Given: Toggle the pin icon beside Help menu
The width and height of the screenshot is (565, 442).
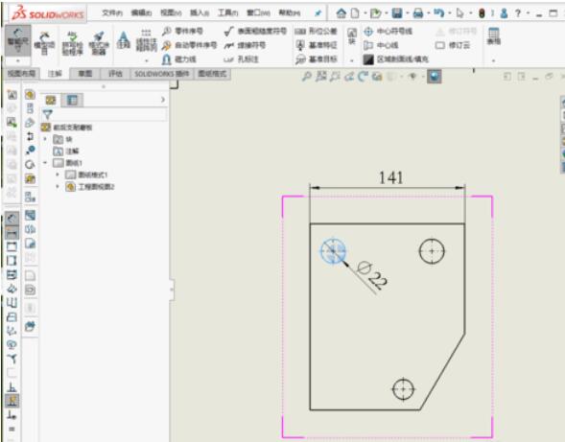Looking at the screenshot, I should coord(318,13).
